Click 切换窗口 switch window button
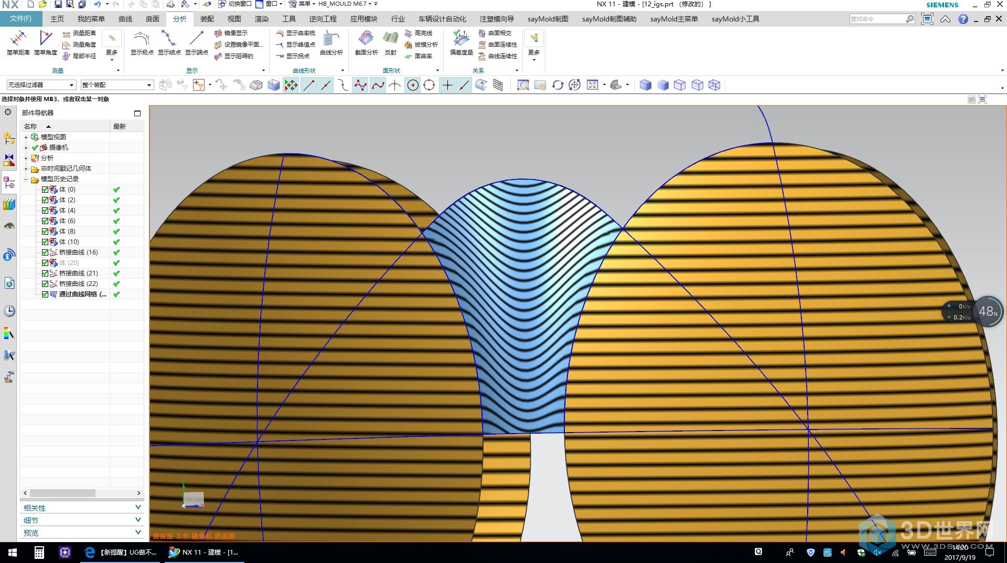This screenshot has height=563, width=1007. (x=234, y=4)
